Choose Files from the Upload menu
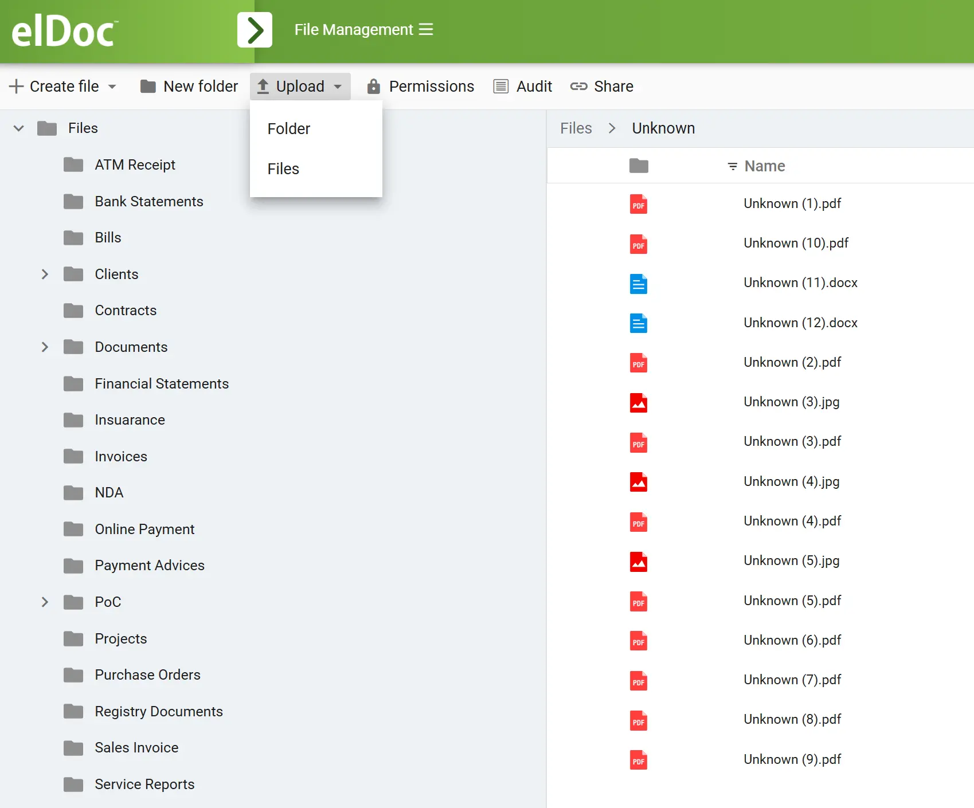This screenshot has width=974, height=808. (283, 169)
